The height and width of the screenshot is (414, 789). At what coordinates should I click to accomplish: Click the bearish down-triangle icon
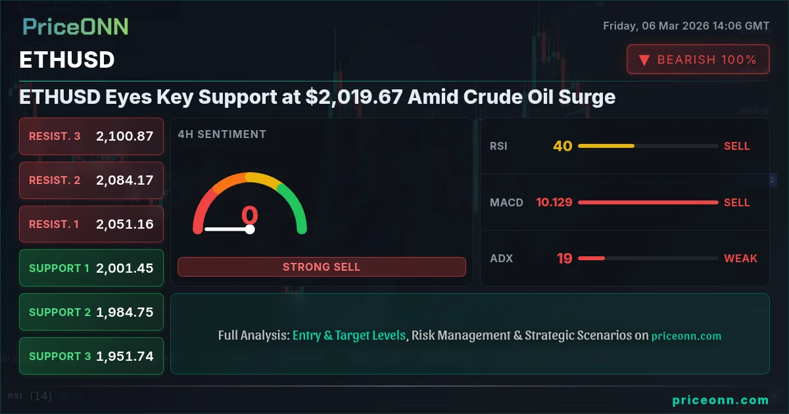(644, 60)
